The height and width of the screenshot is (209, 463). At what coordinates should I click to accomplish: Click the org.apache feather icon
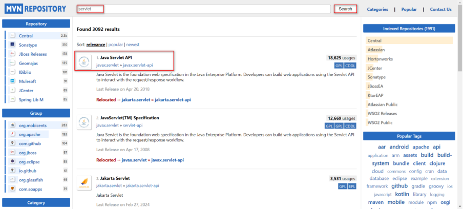pos(12,134)
